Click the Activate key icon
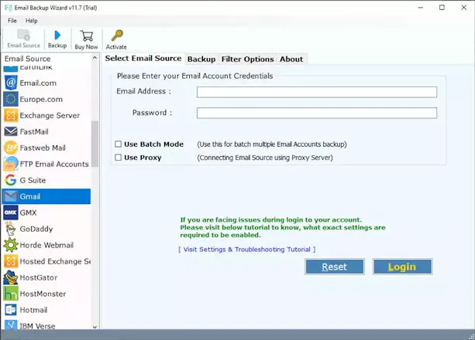 click(117, 36)
